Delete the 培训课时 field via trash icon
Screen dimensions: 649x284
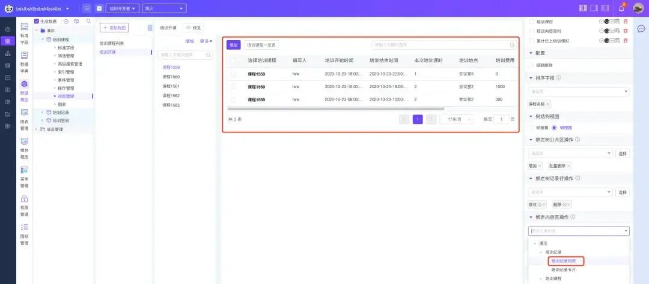[626, 21]
